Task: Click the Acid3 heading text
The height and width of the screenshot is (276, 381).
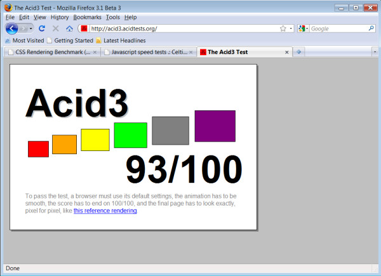Action: coord(77,103)
